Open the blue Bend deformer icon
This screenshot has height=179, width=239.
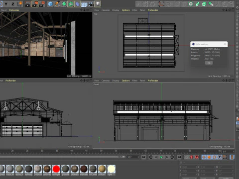[x=77, y=4]
